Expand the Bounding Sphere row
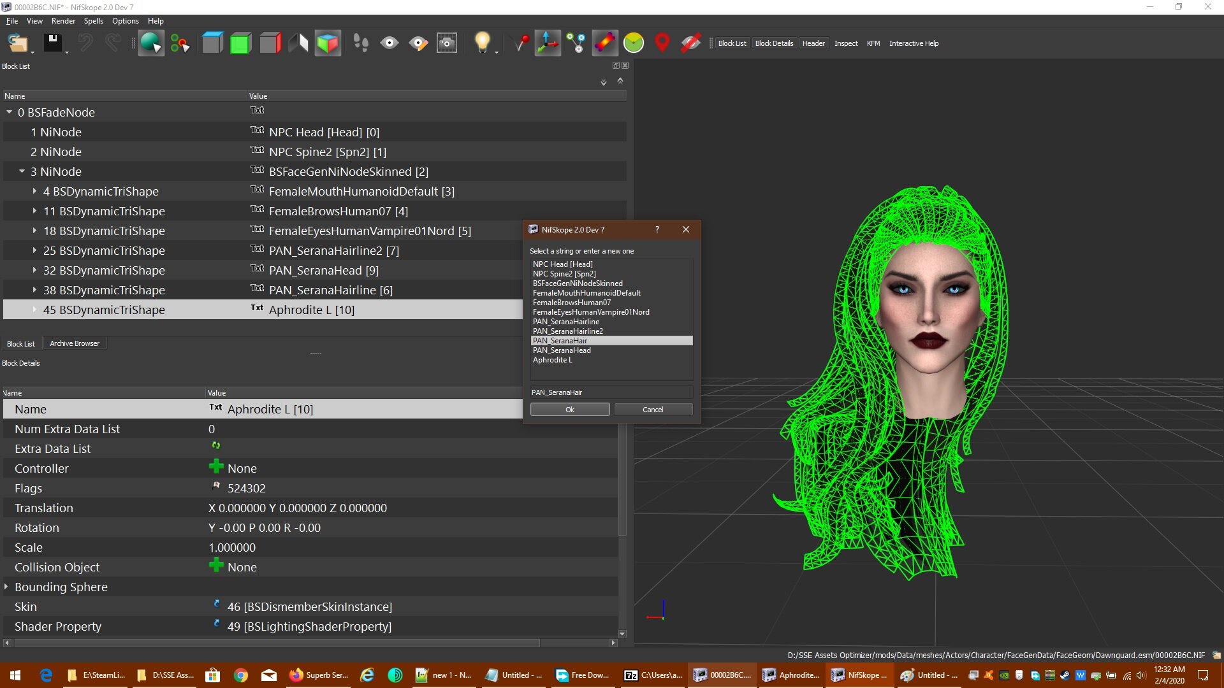 coord(6,587)
